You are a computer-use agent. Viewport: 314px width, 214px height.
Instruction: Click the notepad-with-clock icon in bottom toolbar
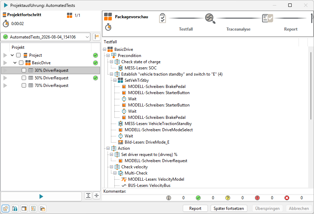5,209
